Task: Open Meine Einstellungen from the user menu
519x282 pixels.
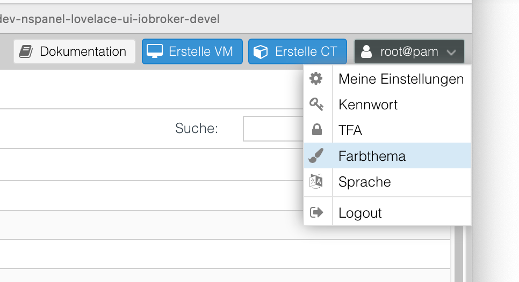Action: (401, 79)
